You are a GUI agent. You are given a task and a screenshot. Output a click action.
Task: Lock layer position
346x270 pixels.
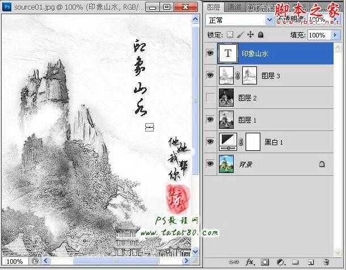(x=251, y=35)
